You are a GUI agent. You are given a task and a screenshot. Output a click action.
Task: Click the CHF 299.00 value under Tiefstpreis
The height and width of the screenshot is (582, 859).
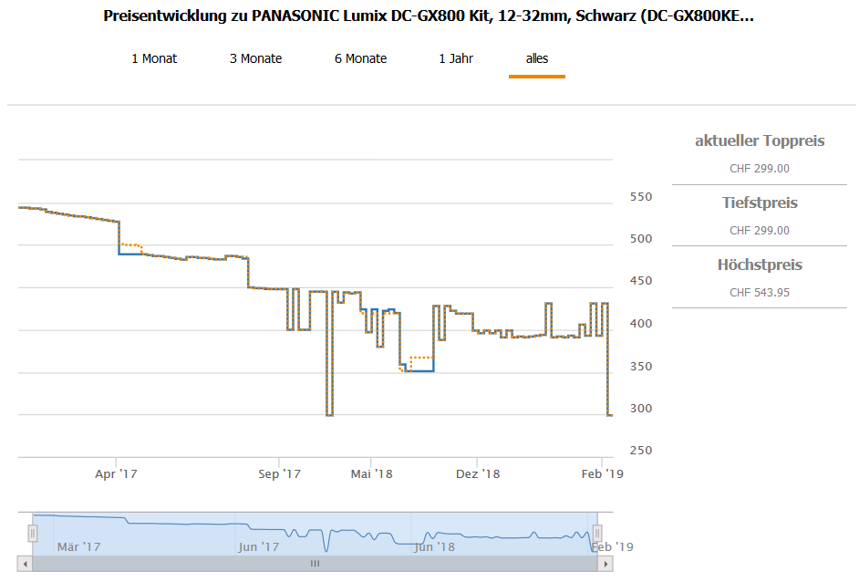click(x=760, y=231)
